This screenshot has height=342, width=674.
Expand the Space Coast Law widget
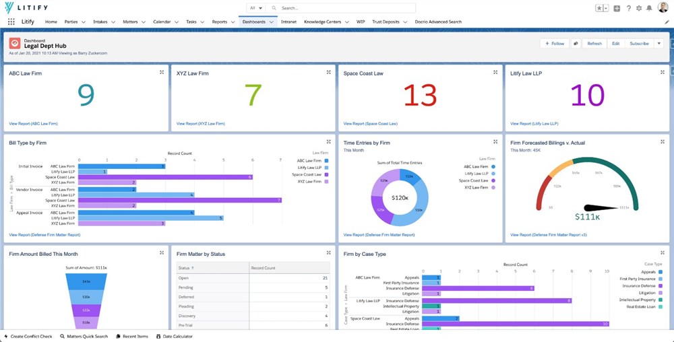(x=495, y=72)
